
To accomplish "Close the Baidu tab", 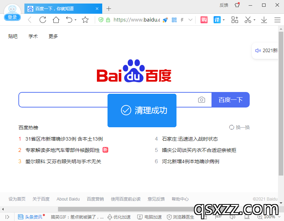I will [97, 9].
